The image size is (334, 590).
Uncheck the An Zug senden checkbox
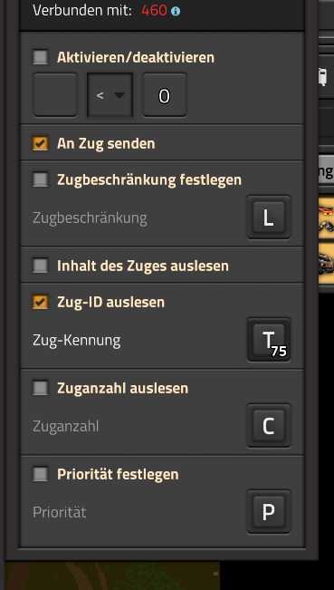coord(41,143)
